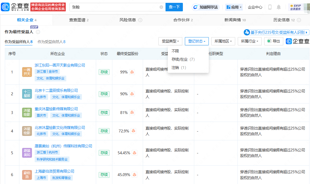Expand the 所属行业 dropdown filter
Image resolution: width=310 pixels, height=184 pixels.
coord(249,41)
